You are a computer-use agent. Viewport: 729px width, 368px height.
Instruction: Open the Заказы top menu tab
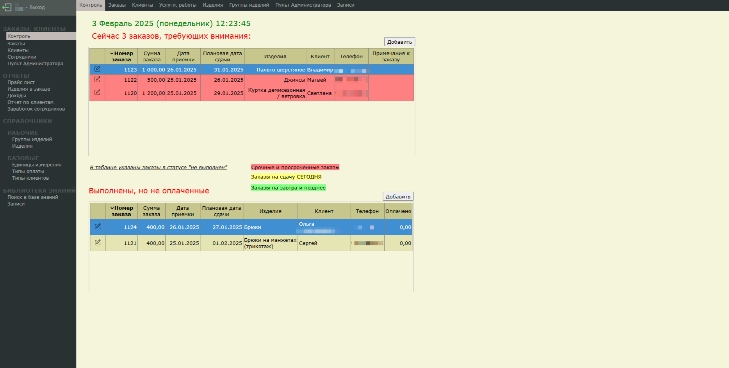coord(117,5)
